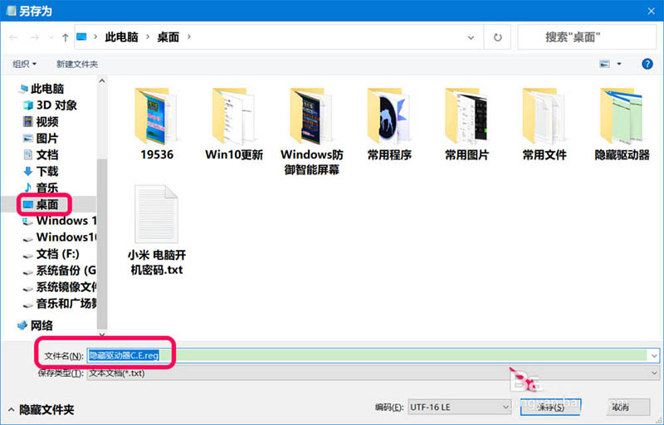Viewport: 664px width, 425px height.
Task: Open the 保存类型 dropdown
Action: tap(373, 373)
